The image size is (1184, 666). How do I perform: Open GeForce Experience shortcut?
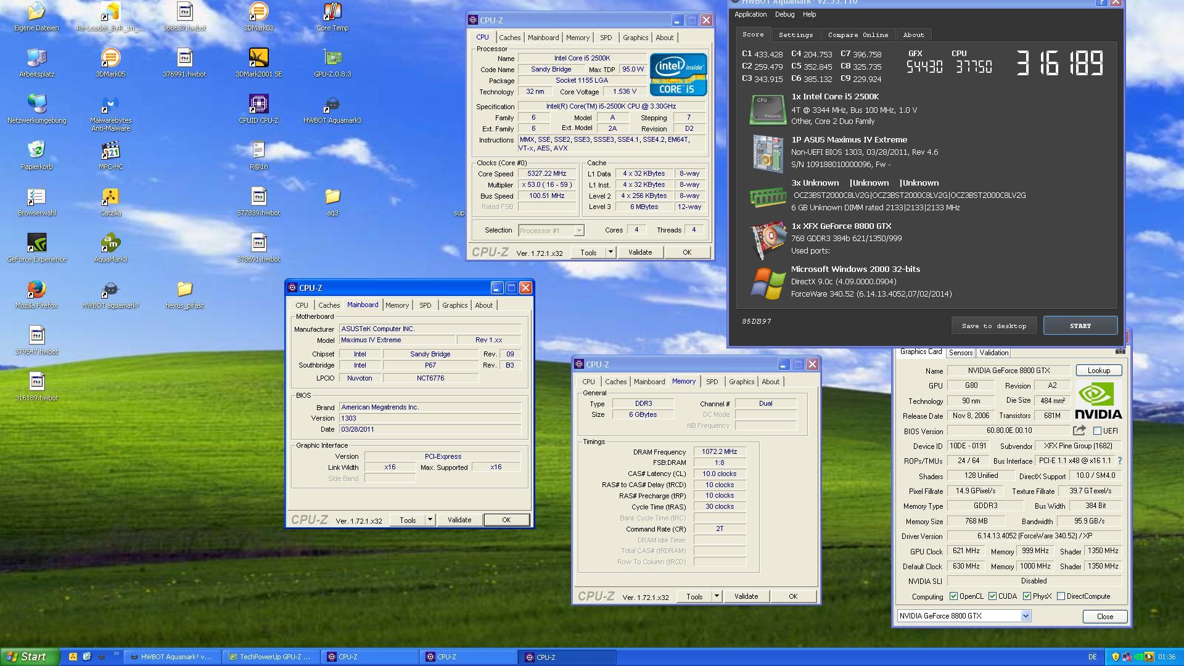tap(36, 248)
